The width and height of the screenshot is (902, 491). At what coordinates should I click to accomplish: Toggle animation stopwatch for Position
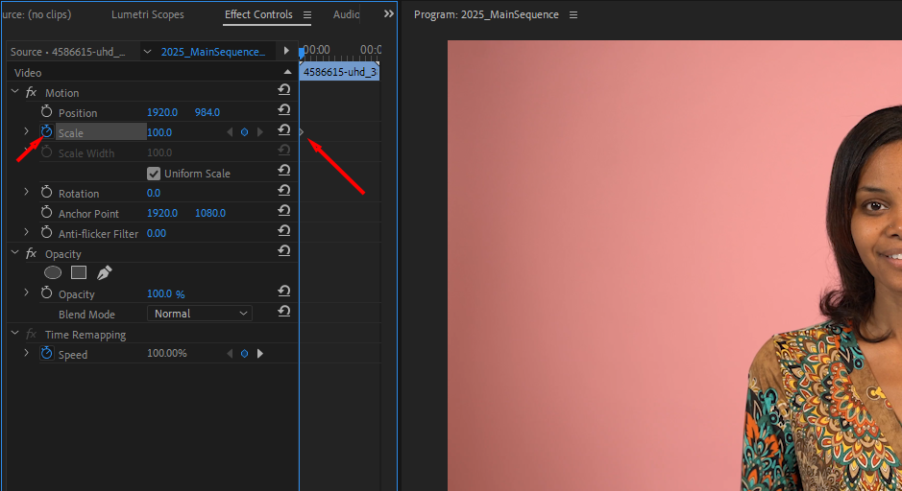coord(47,111)
